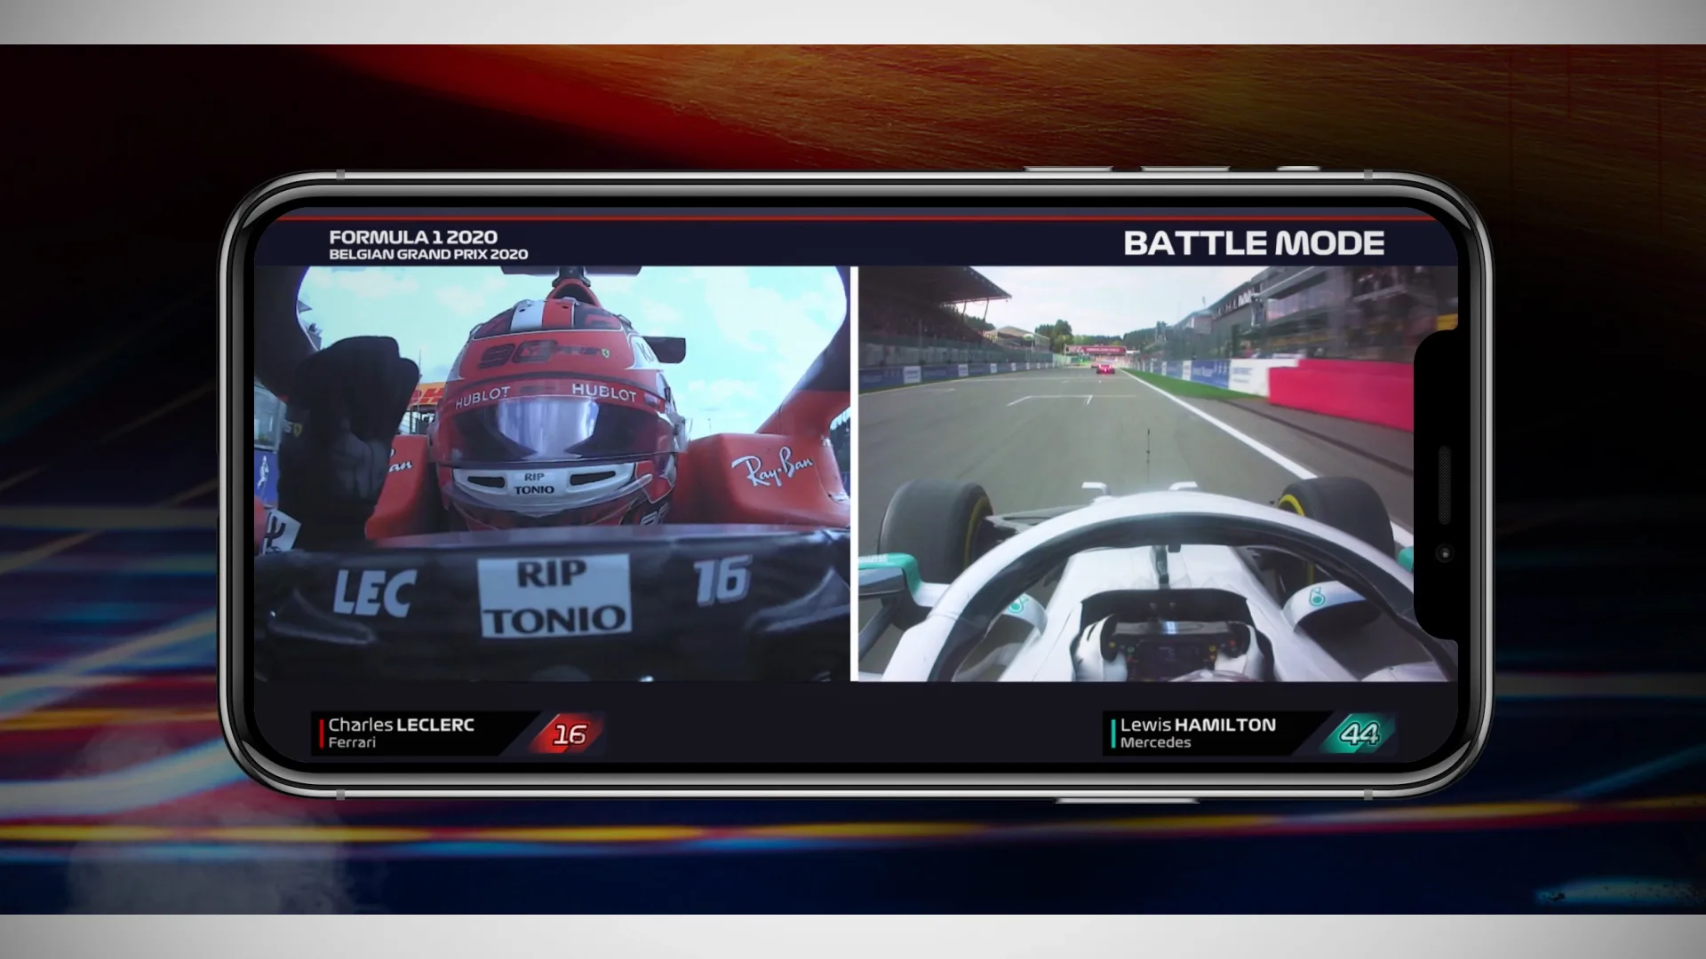Tap the Ray-Ban logo on Ferrari cockpit
Image resolution: width=1706 pixels, height=959 pixels.
771,467
